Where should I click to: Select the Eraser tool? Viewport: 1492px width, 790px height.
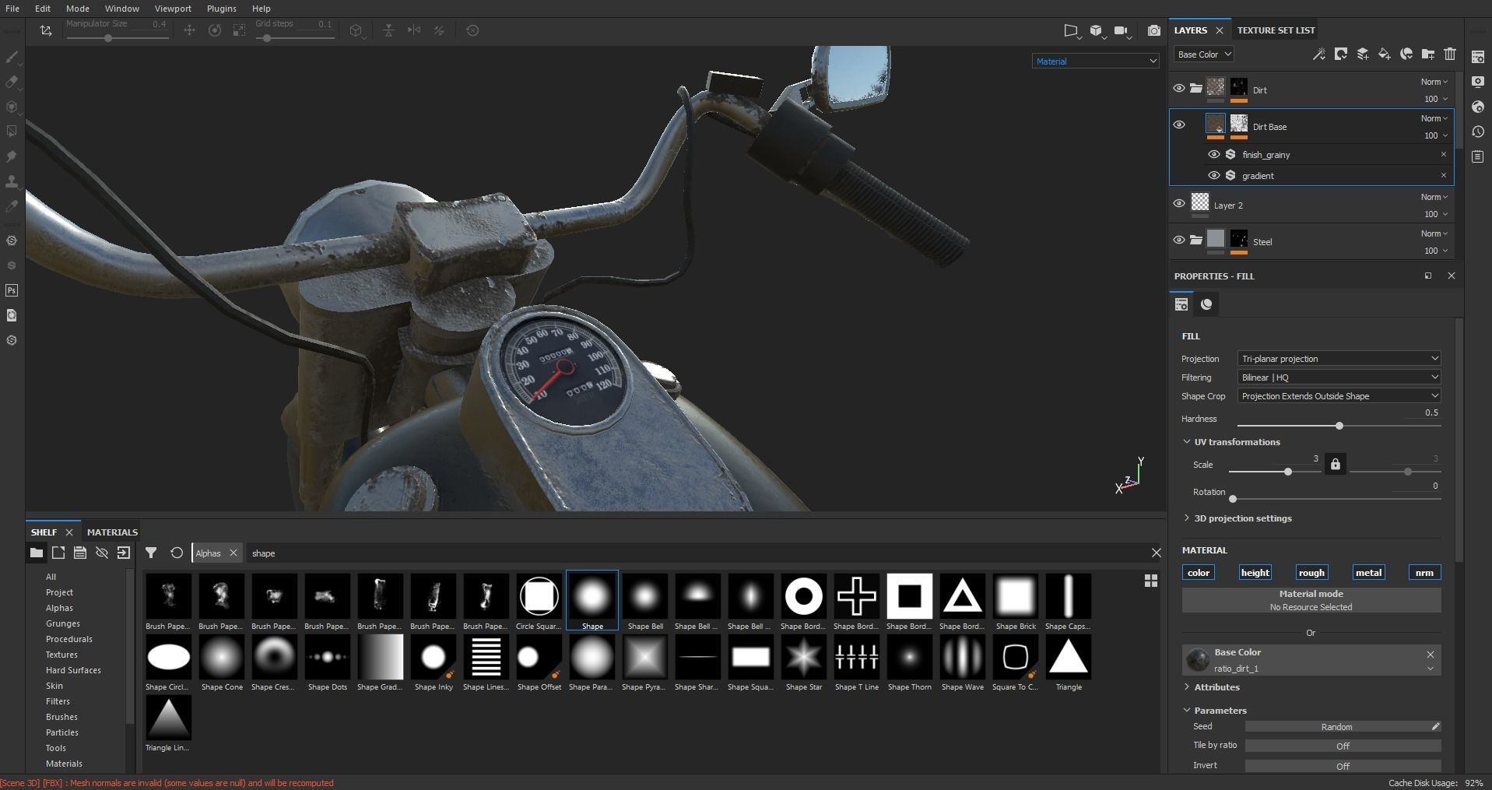[x=12, y=82]
